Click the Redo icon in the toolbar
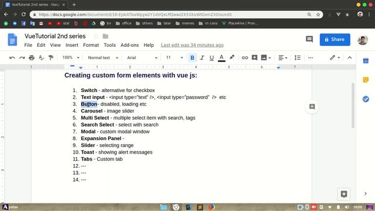Screen dimensions: 375x211 pos(22,57)
